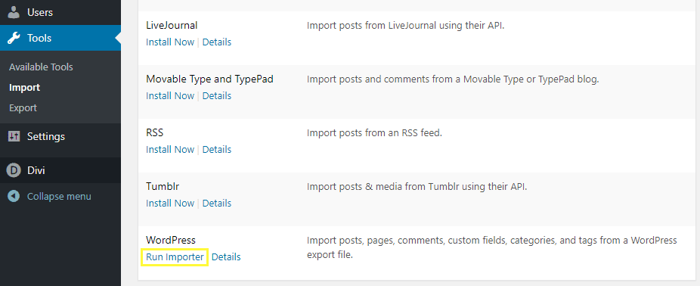
Task: Install the Tumblr importer now
Action: point(170,203)
